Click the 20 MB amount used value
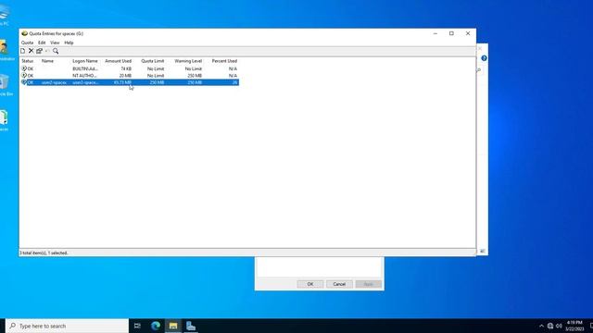This screenshot has height=333, width=593. point(125,76)
